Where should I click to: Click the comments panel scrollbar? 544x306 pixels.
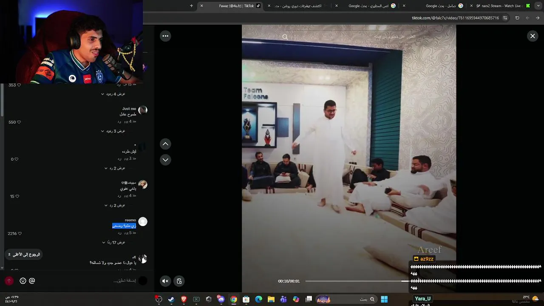coord(2,100)
